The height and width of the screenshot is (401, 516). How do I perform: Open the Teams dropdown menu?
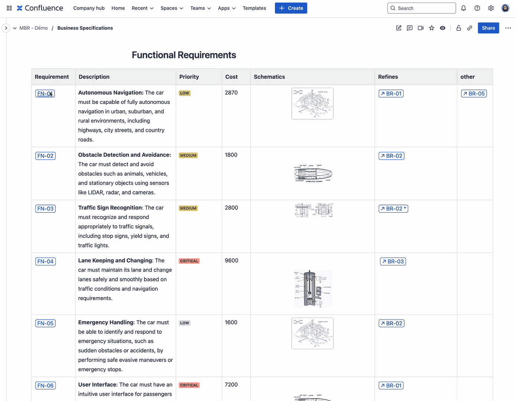click(x=200, y=8)
